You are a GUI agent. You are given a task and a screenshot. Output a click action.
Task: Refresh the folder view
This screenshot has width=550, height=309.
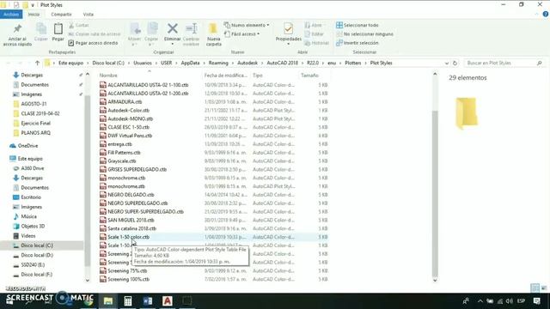click(x=455, y=63)
